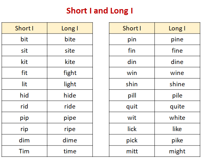Screen dimensions: 202x159
Task: Click the word 'kite' in the table
Action: [70, 62]
